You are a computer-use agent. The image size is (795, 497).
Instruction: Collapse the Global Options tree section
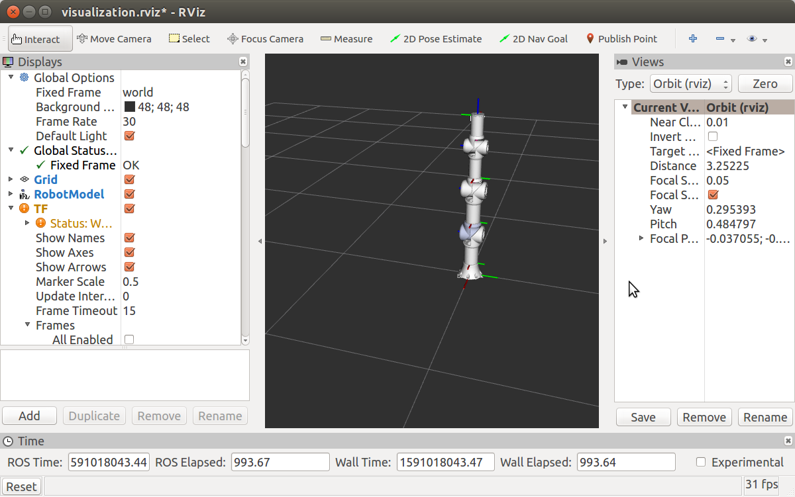click(x=11, y=77)
